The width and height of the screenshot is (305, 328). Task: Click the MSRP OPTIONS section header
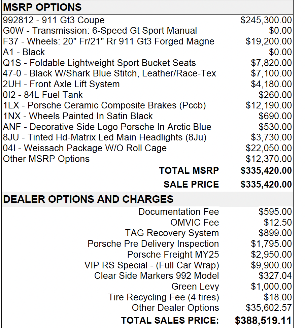click(x=42, y=7)
